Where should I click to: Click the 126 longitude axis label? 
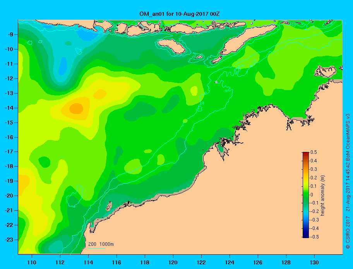click(x=258, y=262)
